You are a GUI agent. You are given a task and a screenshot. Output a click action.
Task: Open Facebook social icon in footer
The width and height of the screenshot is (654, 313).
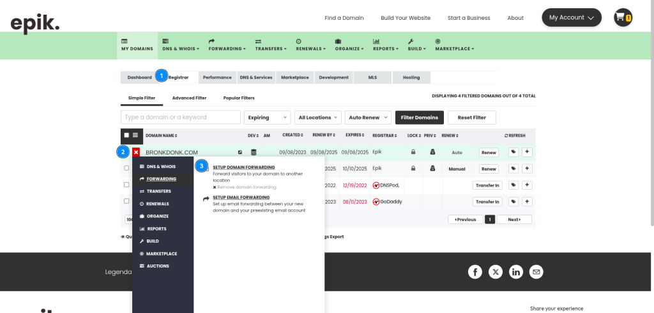475,272
